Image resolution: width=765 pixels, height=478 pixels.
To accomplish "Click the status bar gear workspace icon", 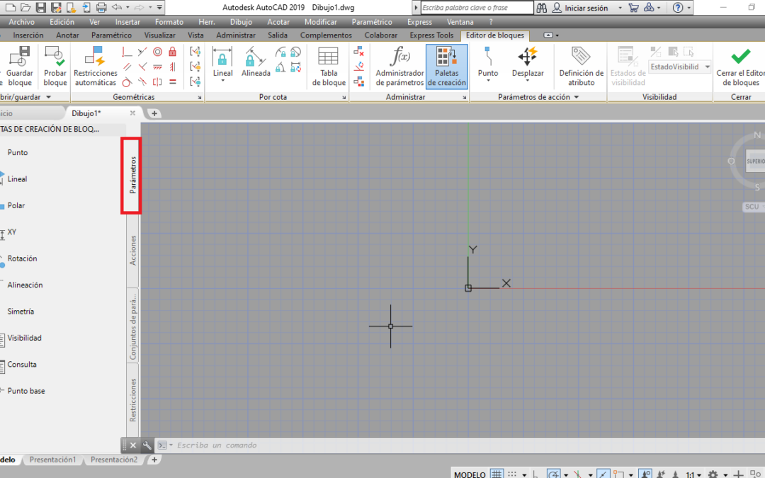I will click(713, 474).
